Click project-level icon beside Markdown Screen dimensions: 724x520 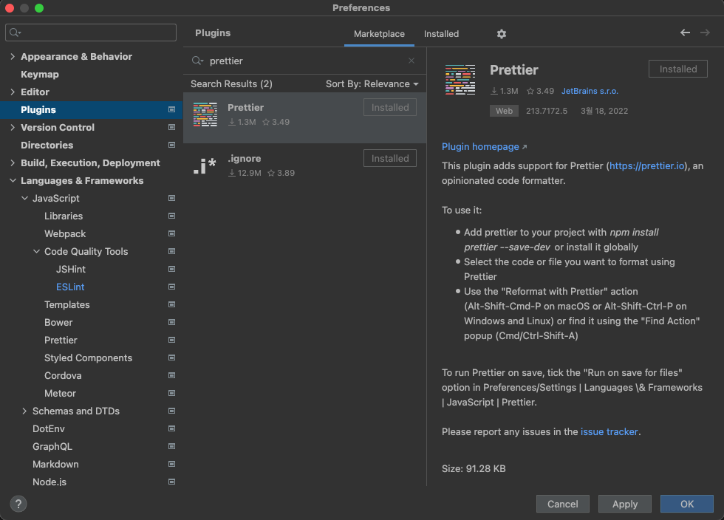171,464
